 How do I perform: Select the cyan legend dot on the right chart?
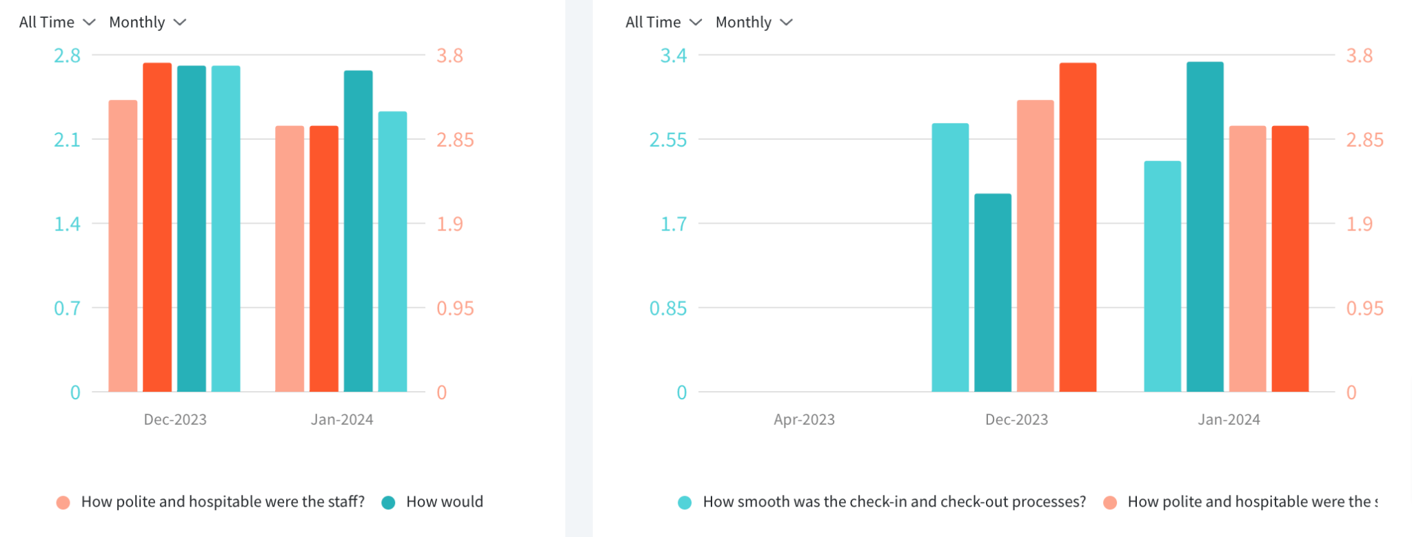(x=685, y=501)
